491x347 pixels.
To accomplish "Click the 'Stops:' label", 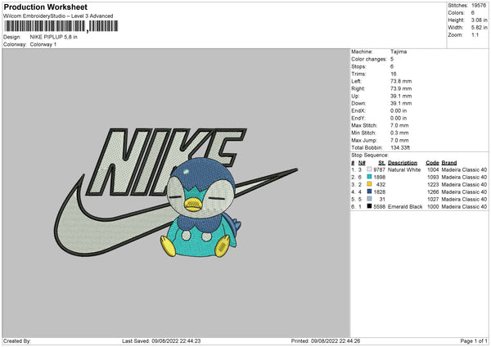I will pyautogui.click(x=358, y=66).
